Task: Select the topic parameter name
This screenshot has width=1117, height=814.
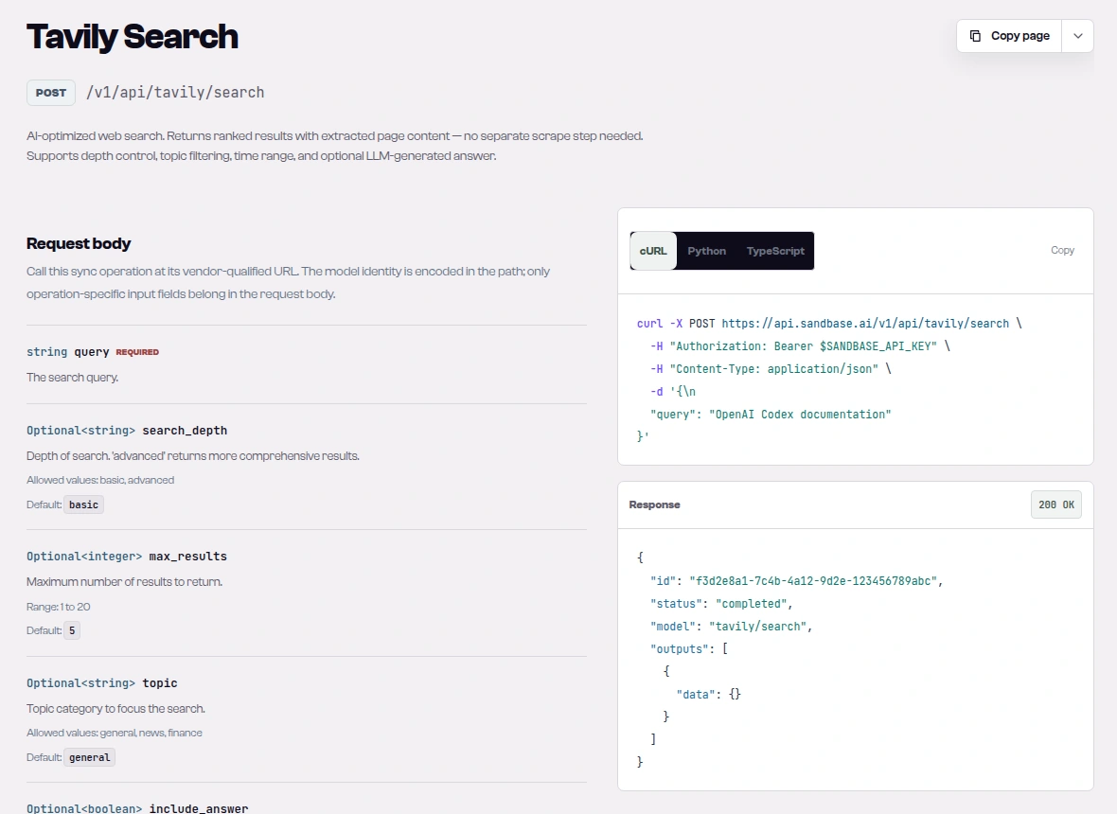Action: (x=160, y=683)
